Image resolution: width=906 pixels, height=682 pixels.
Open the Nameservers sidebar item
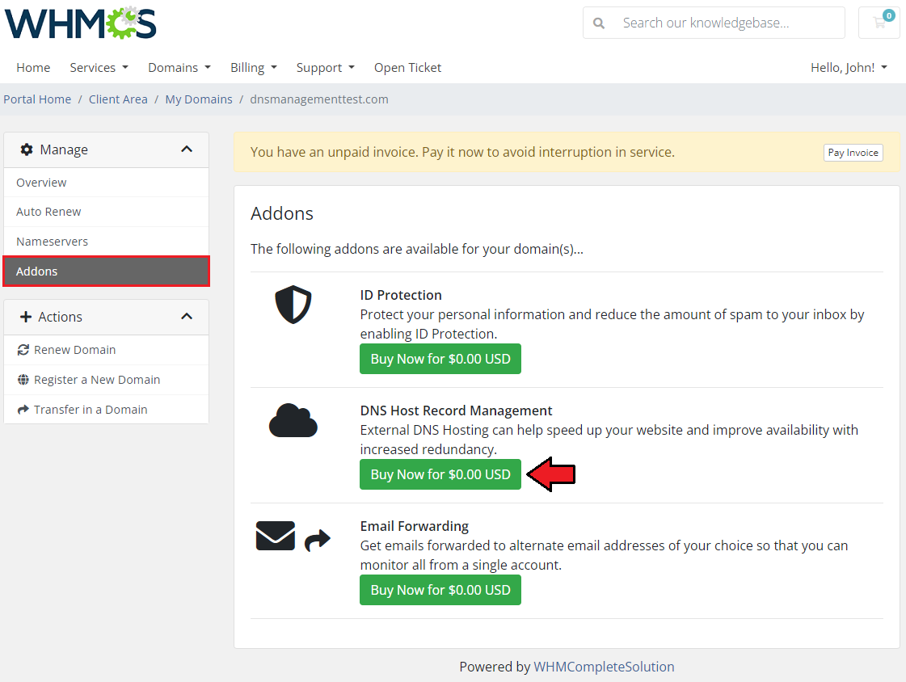point(107,242)
